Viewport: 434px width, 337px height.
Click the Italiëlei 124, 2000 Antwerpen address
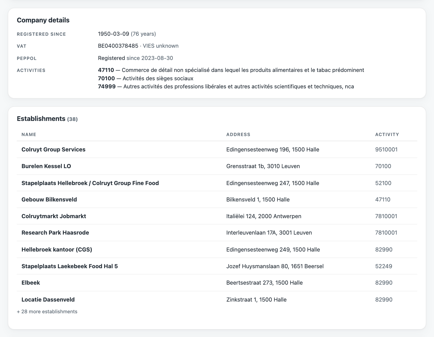coord(264,216)
